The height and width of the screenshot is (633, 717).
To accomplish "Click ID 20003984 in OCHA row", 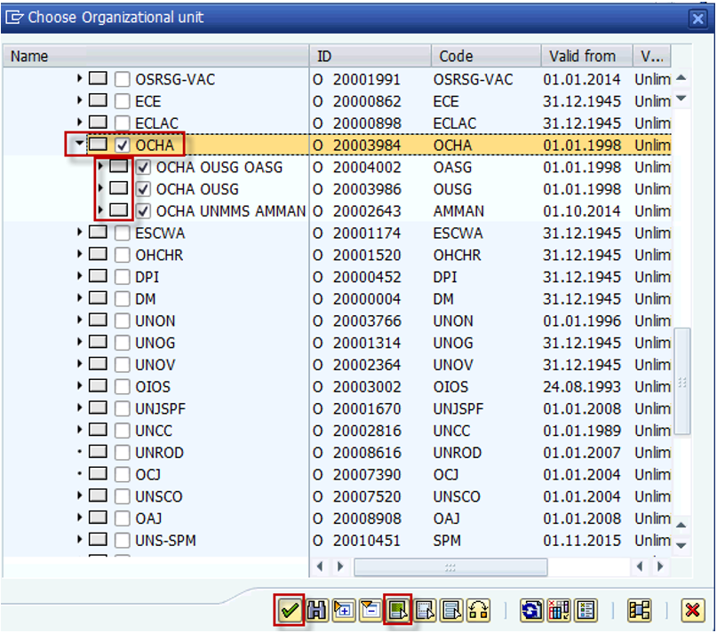I will tap(367, 146).
